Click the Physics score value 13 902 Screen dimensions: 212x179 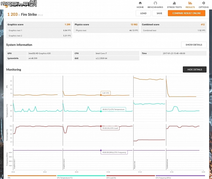click(134, 25)
